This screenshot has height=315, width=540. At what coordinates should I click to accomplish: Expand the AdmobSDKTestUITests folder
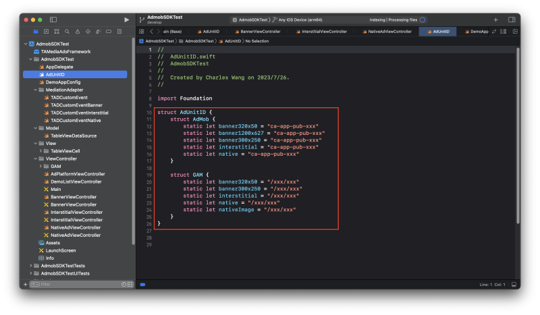tap(30, 273)
